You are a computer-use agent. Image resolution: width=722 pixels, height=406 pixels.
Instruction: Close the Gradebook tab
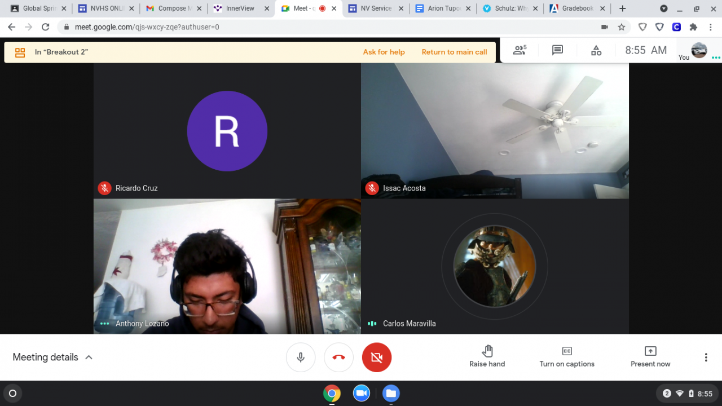tap(603, 8)
